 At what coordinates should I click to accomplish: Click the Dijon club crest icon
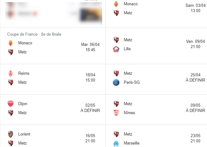point(11,104)
